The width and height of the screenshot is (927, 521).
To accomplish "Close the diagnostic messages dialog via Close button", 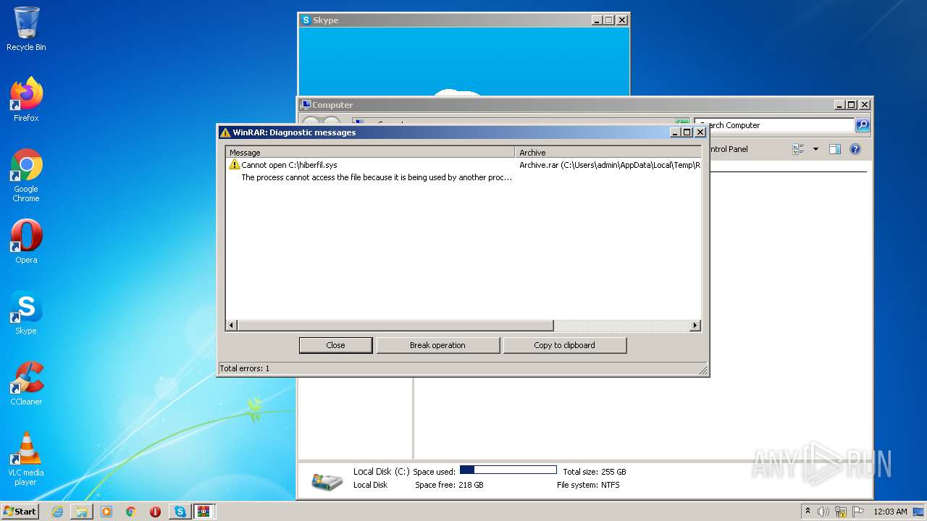I will tap(336, 345).
